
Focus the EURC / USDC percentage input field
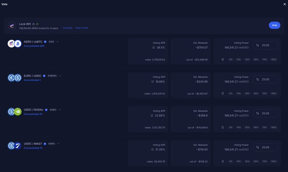point(266,79)
